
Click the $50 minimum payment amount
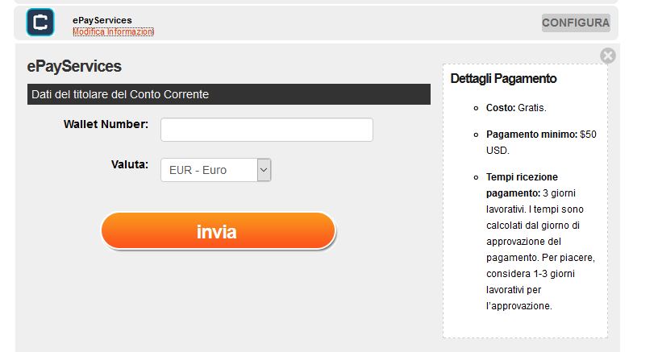pyautogui.click(x=588, y=135)
